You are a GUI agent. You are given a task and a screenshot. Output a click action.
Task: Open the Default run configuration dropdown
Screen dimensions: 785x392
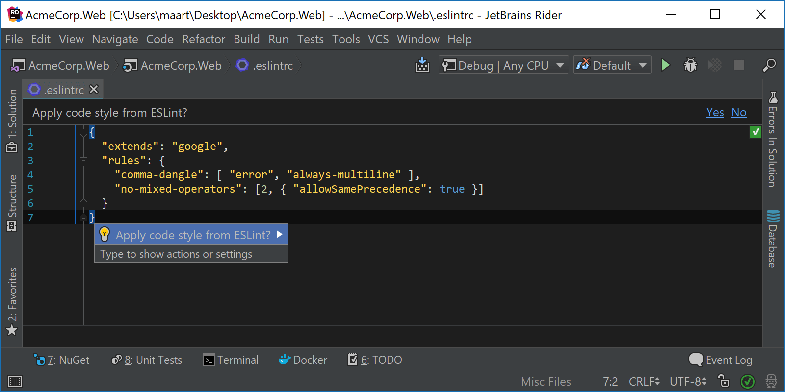point(612,65)
